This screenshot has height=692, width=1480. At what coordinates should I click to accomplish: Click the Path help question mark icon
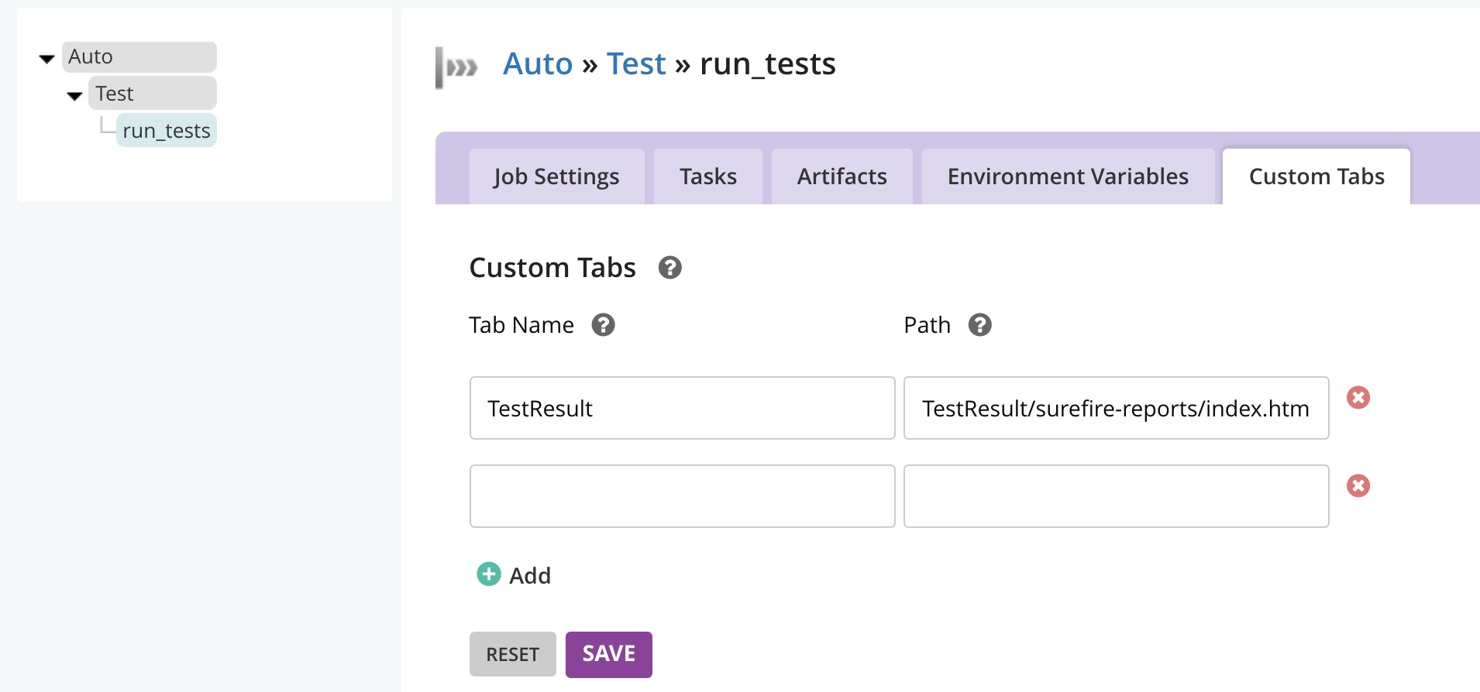click(x=979, y=325)
